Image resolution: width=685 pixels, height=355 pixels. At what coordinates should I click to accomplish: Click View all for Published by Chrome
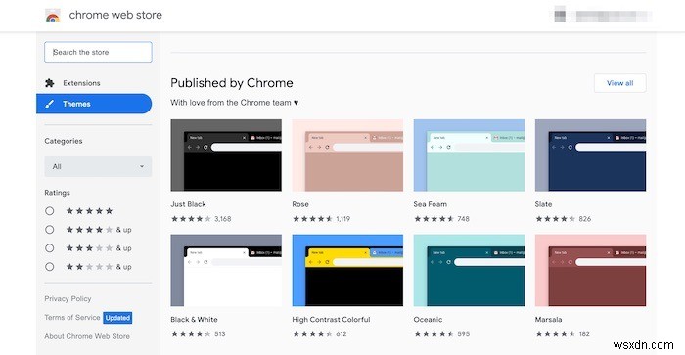(619, 83)
